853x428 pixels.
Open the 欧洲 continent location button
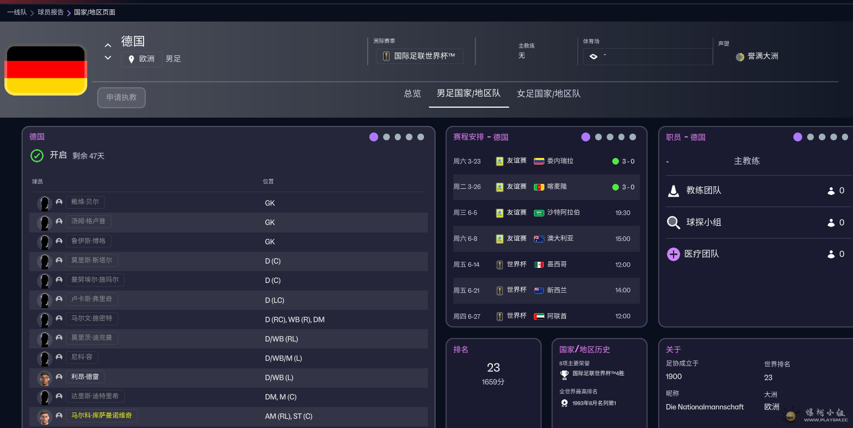(142, 59)
